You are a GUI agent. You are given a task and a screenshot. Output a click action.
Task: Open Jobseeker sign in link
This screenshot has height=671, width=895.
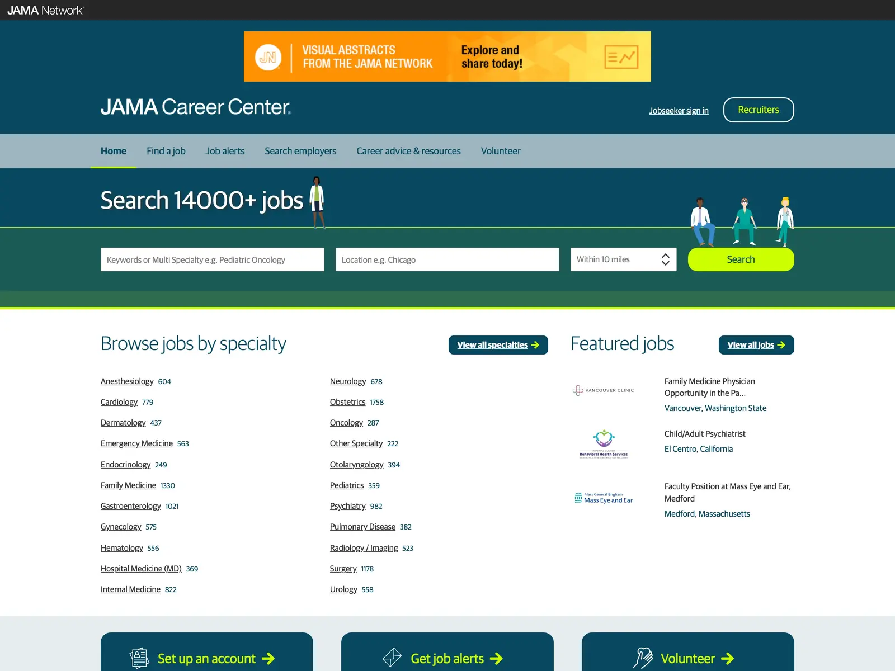click(679, 111)
